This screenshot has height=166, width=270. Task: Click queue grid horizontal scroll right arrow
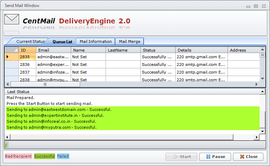tap(256, 84)
